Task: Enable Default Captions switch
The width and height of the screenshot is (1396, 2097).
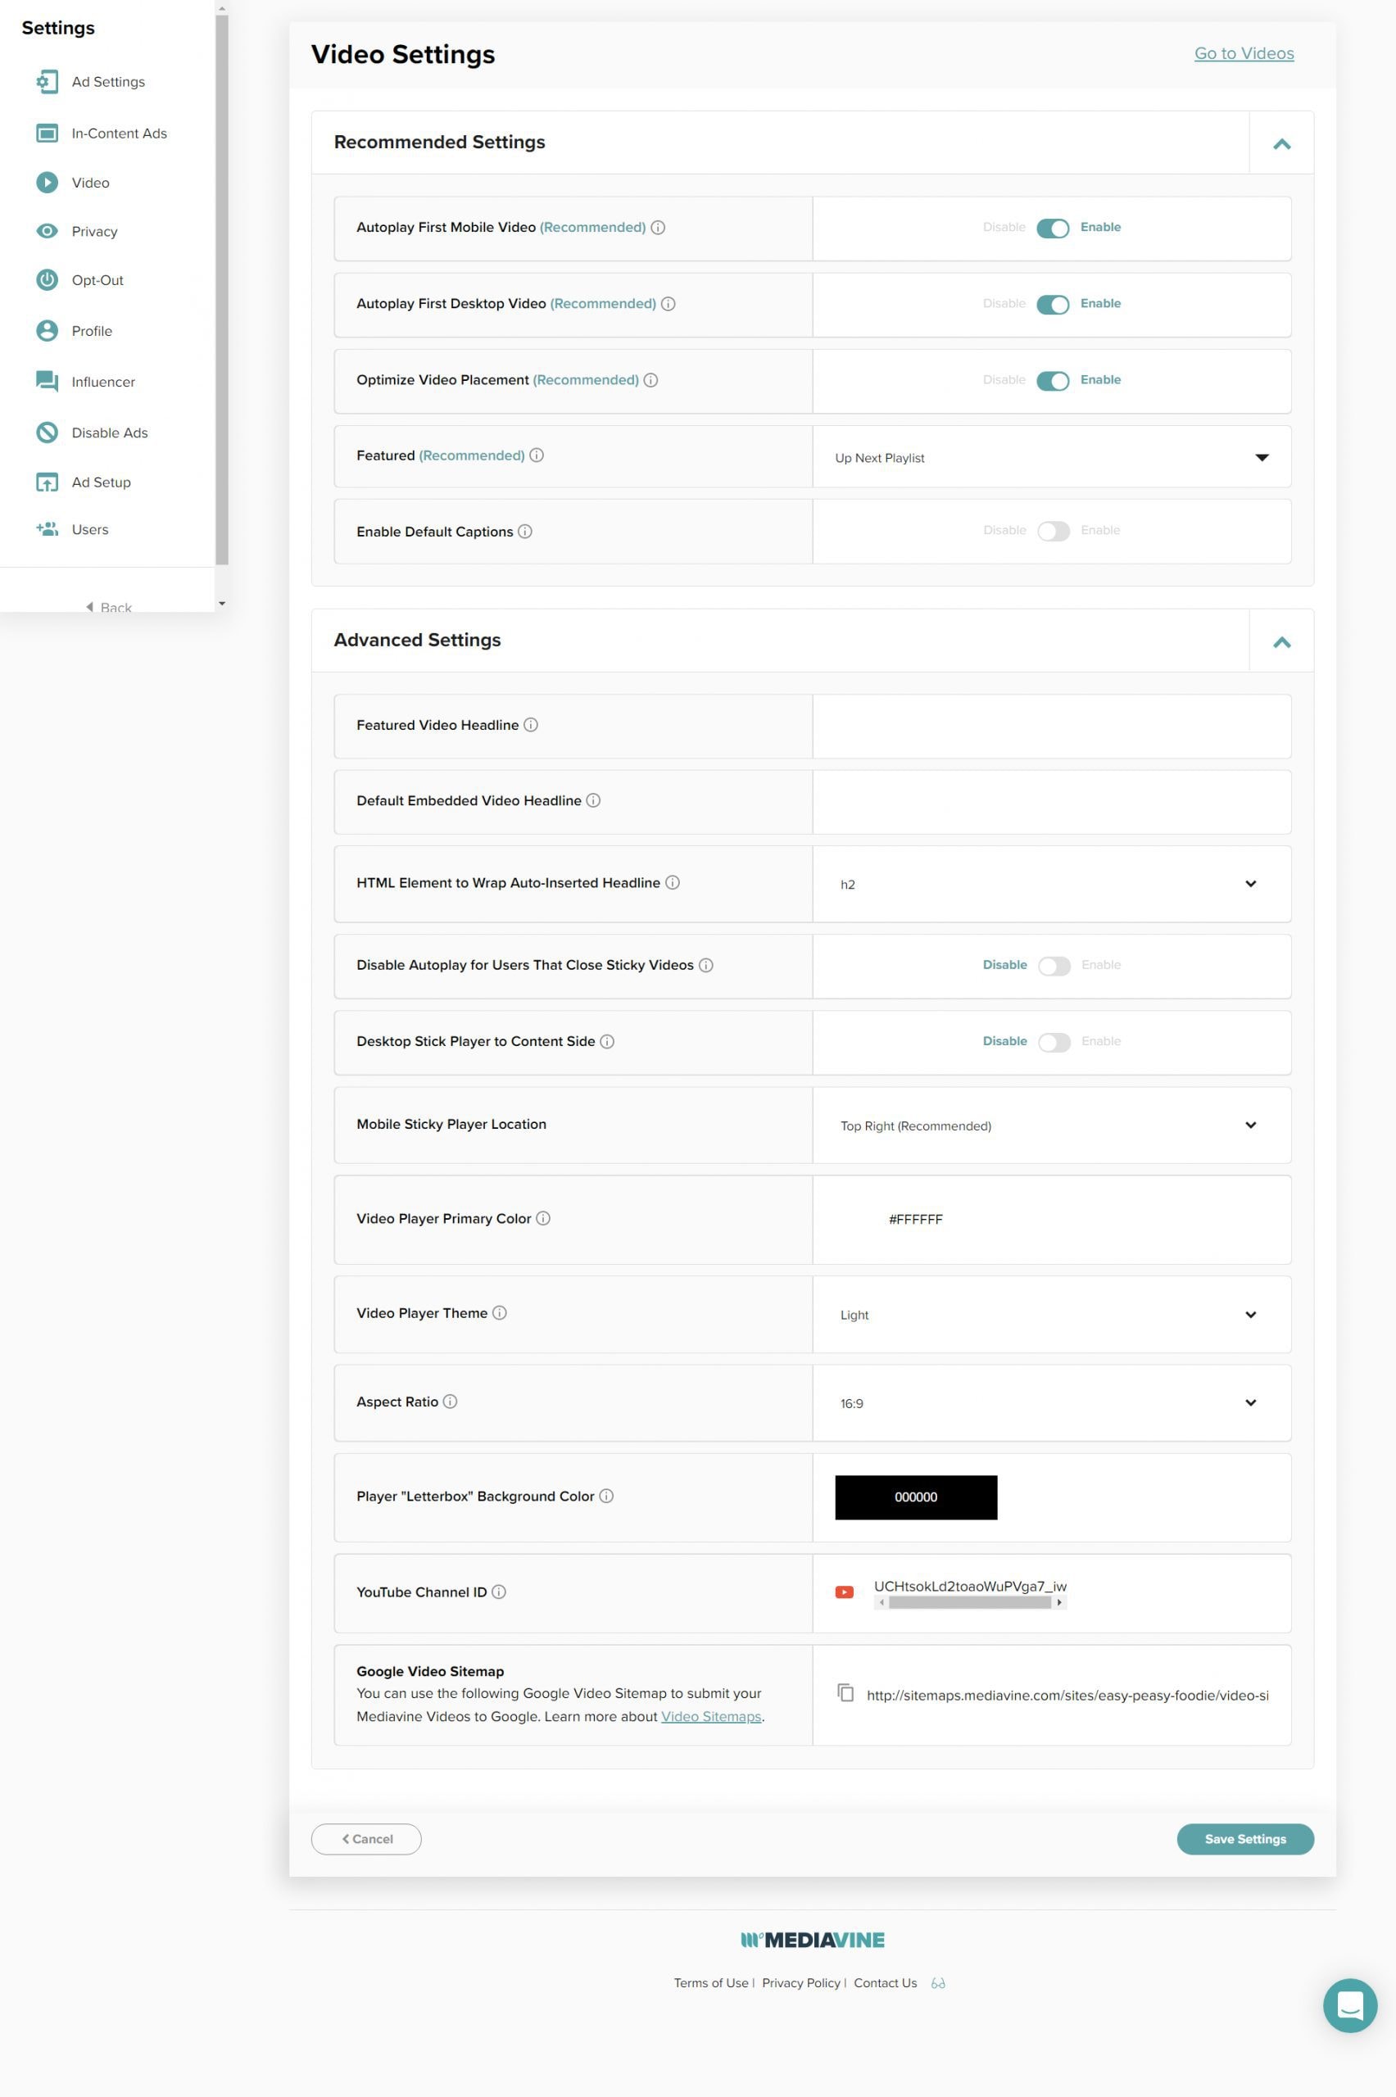Action: point(1054,532)
